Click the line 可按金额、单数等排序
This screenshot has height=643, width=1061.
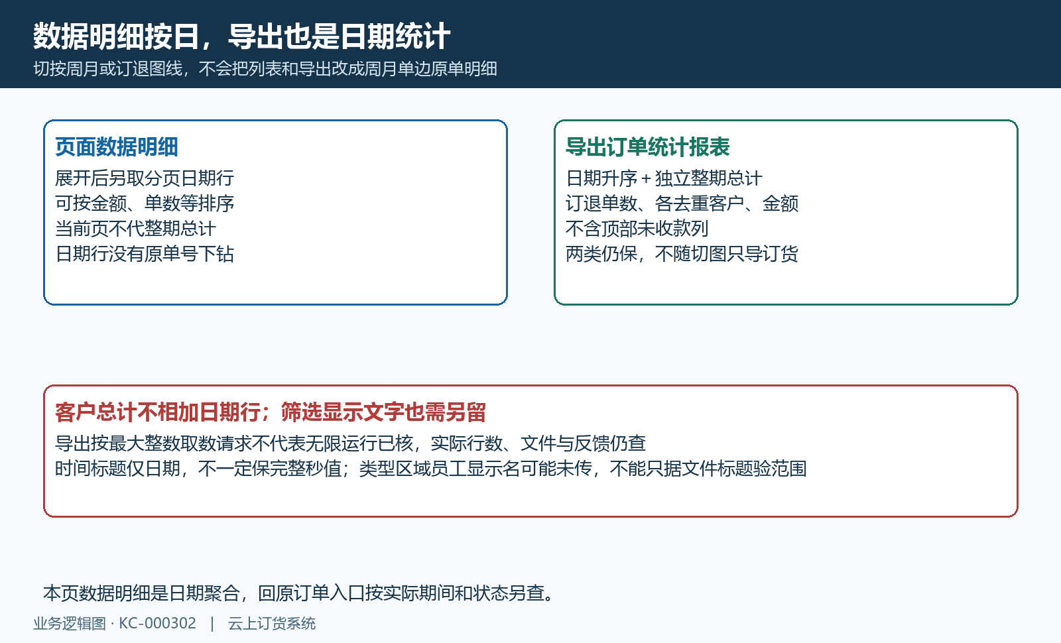[x=145, y=204]
